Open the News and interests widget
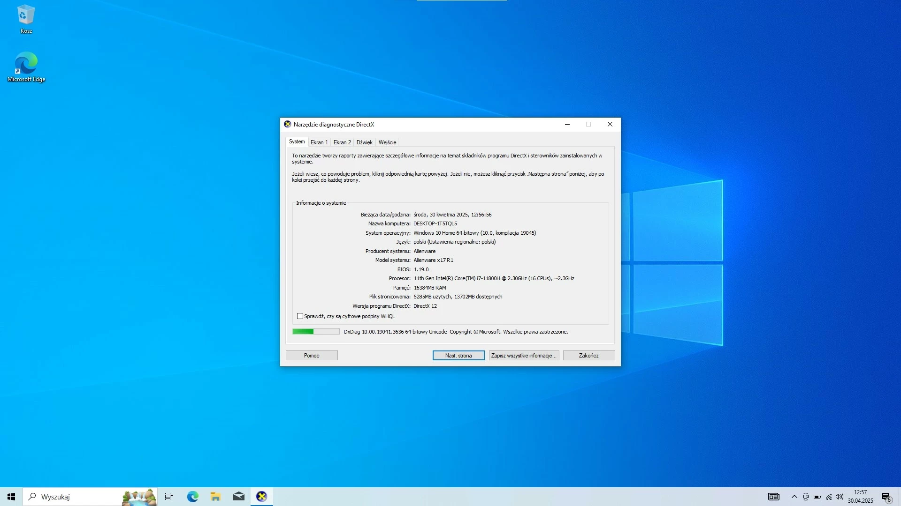The width and height of the screenshot is (901, 506). coord(773,497)
